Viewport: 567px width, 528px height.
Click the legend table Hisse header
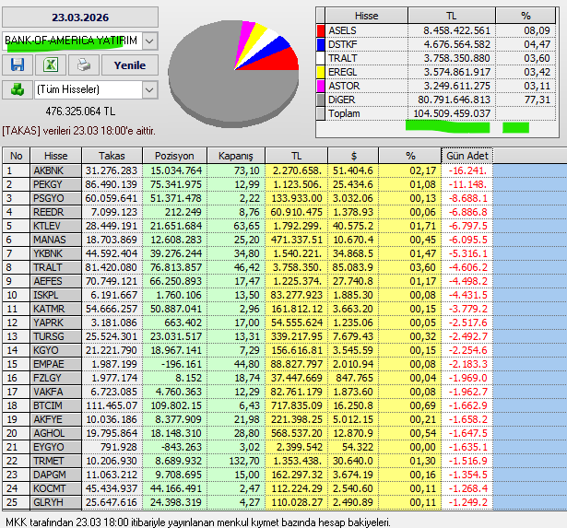[x=366, y=16]
